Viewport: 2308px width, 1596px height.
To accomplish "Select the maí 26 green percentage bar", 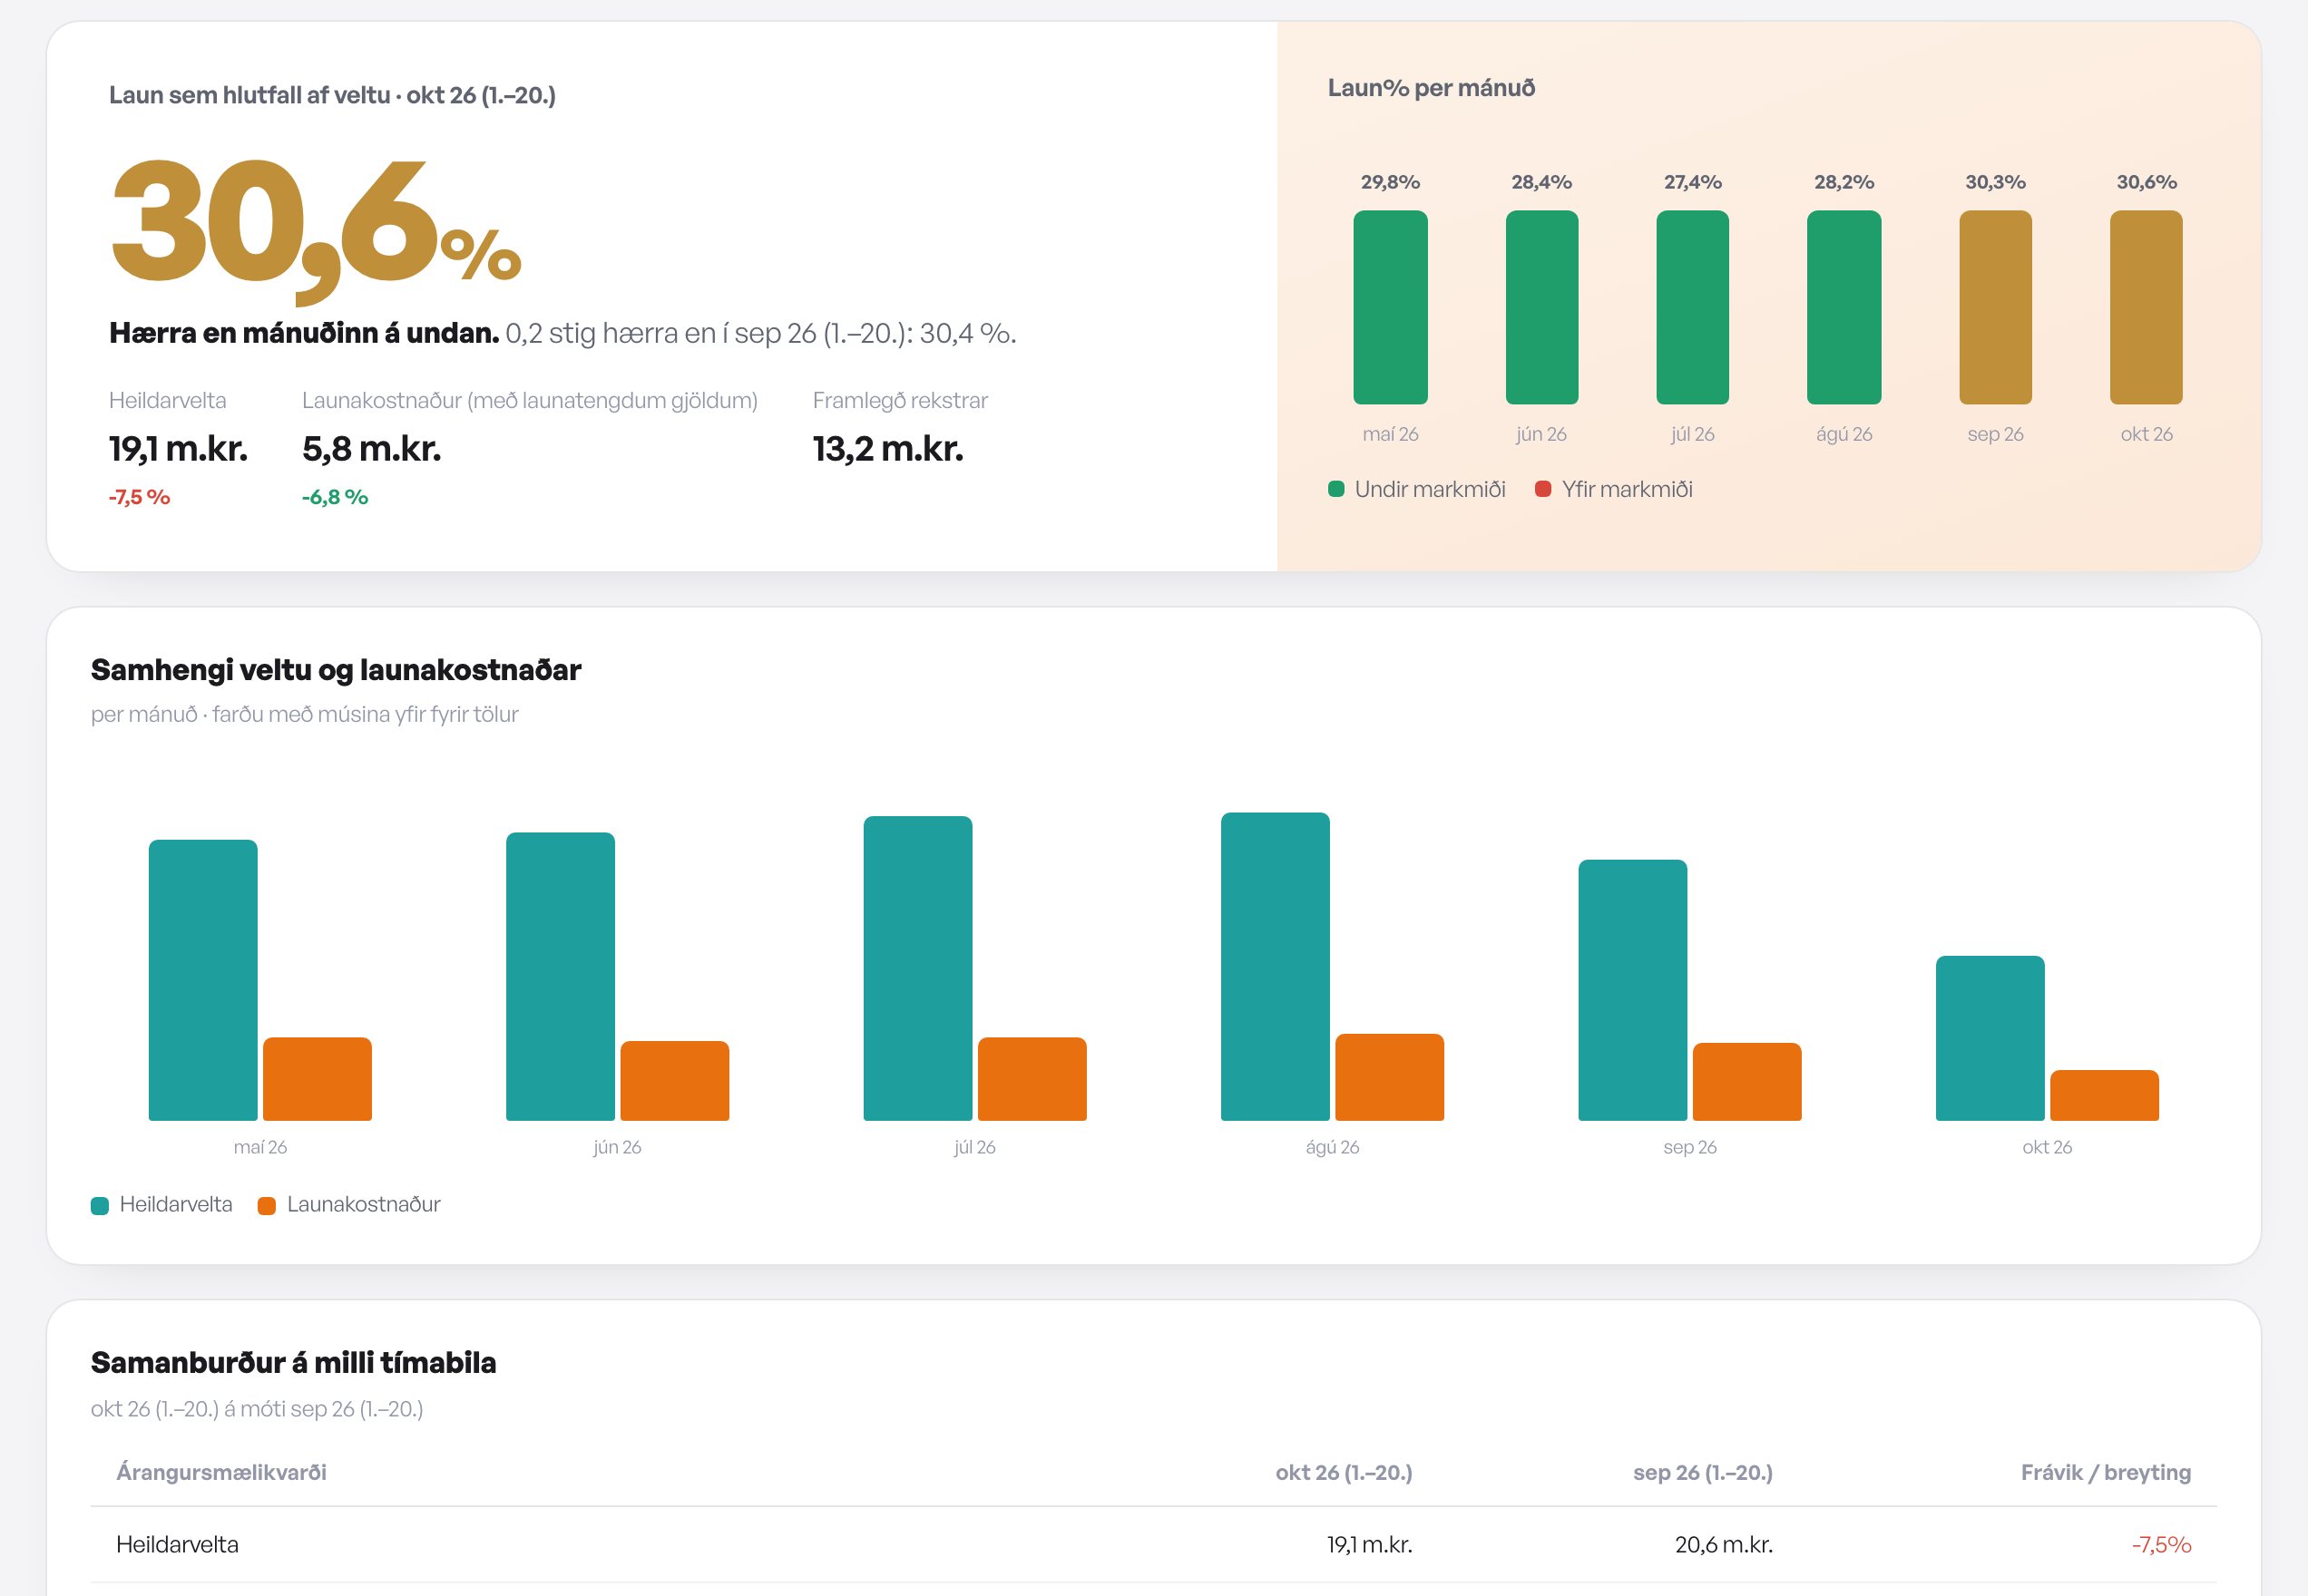I will [x=1390, y=307].
